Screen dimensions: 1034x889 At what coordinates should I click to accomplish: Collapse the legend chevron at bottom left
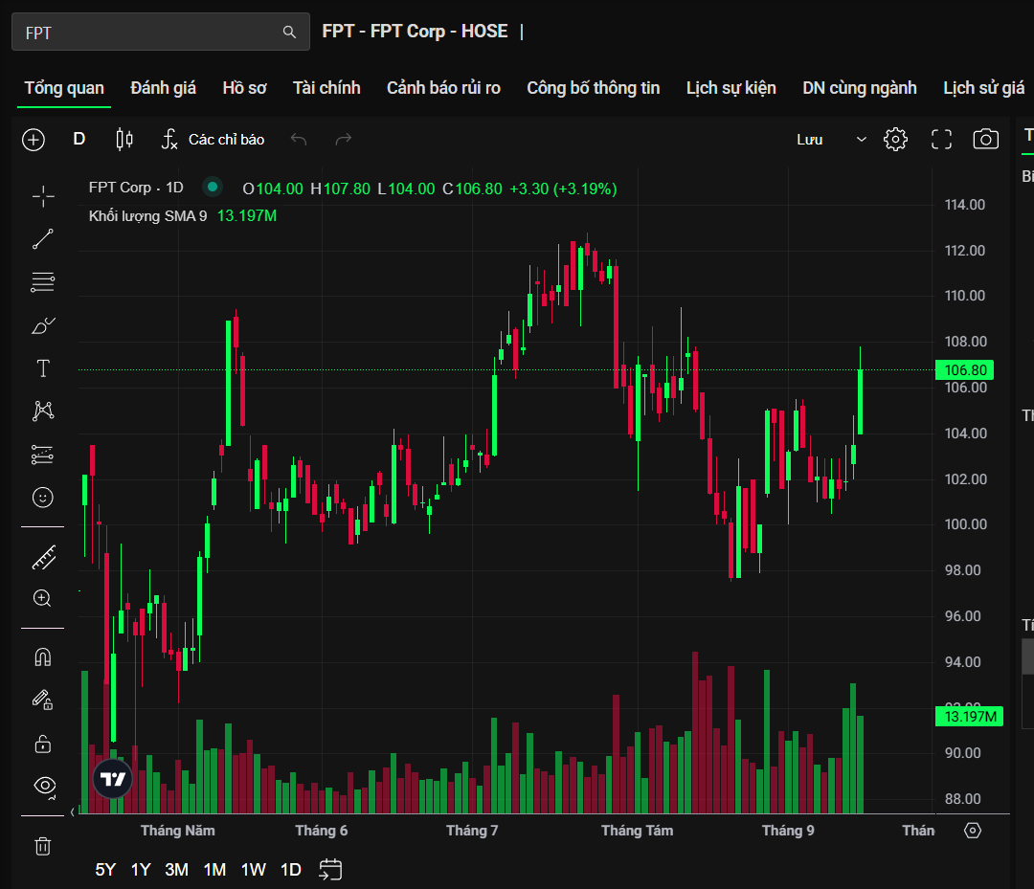tap(73, 811)
